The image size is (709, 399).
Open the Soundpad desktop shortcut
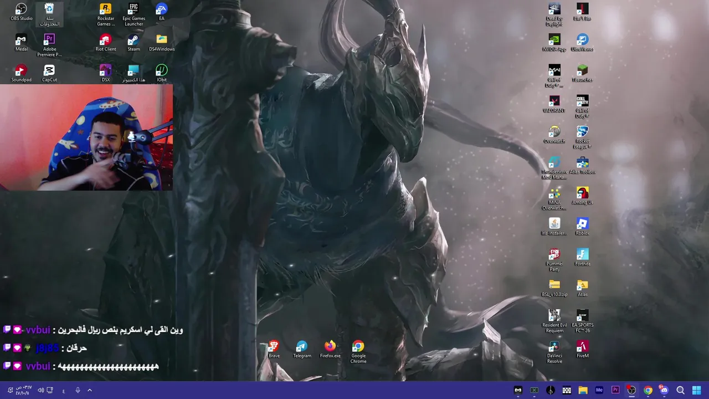(x=21, y=73)
